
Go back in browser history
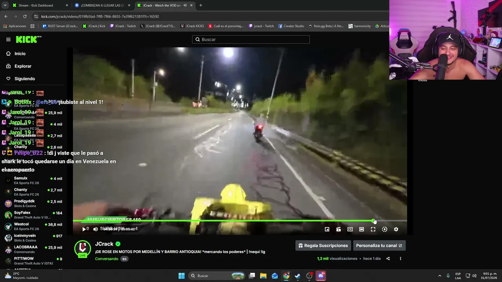6,16
